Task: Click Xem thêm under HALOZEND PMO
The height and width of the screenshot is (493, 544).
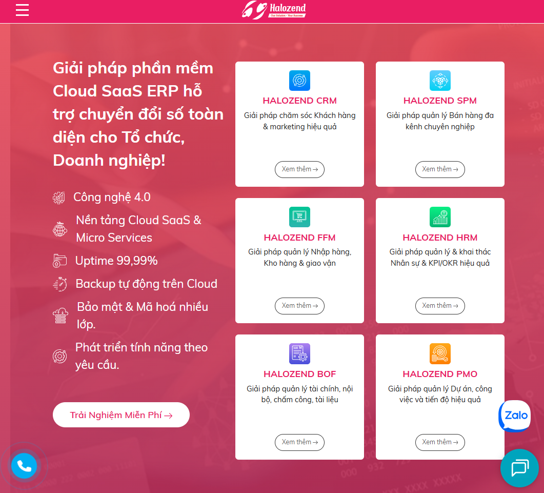Action: [440, 442]
